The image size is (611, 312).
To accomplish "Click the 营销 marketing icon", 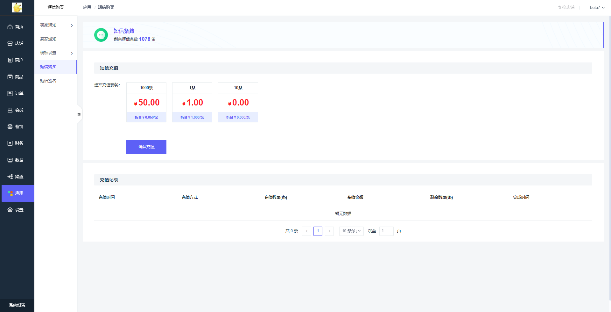I will 10,127.
